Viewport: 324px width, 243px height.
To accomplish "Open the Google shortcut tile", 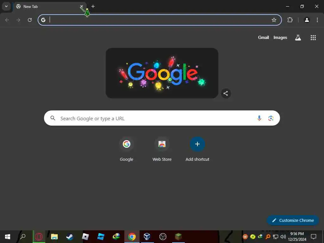I will pos(127,149).
